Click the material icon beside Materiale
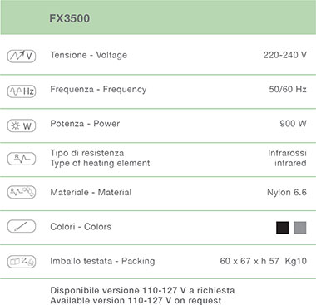 pos(22,192)
